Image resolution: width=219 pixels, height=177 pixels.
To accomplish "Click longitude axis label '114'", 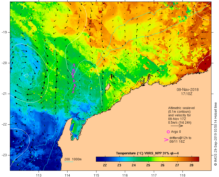I will pyautogui.click(x=68, y=175).
